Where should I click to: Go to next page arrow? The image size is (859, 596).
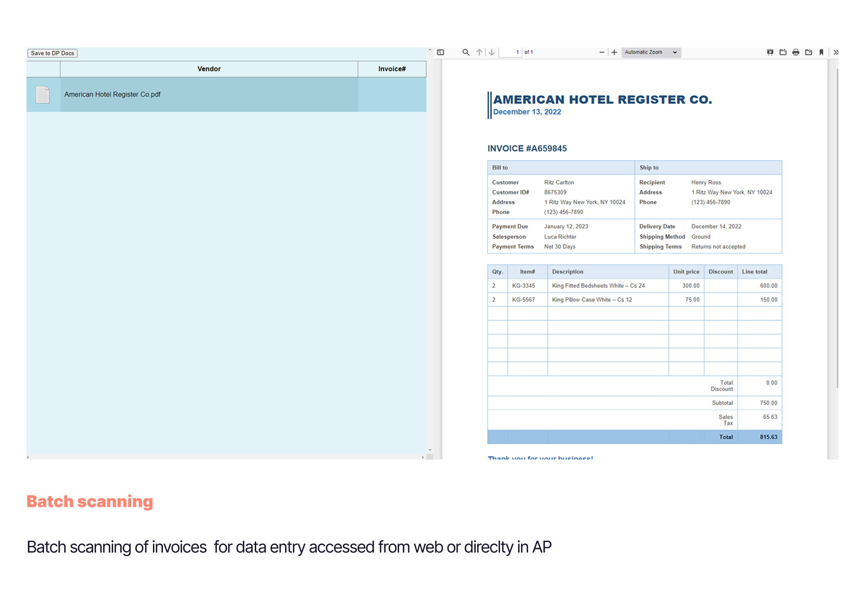[x=492, y=52]
